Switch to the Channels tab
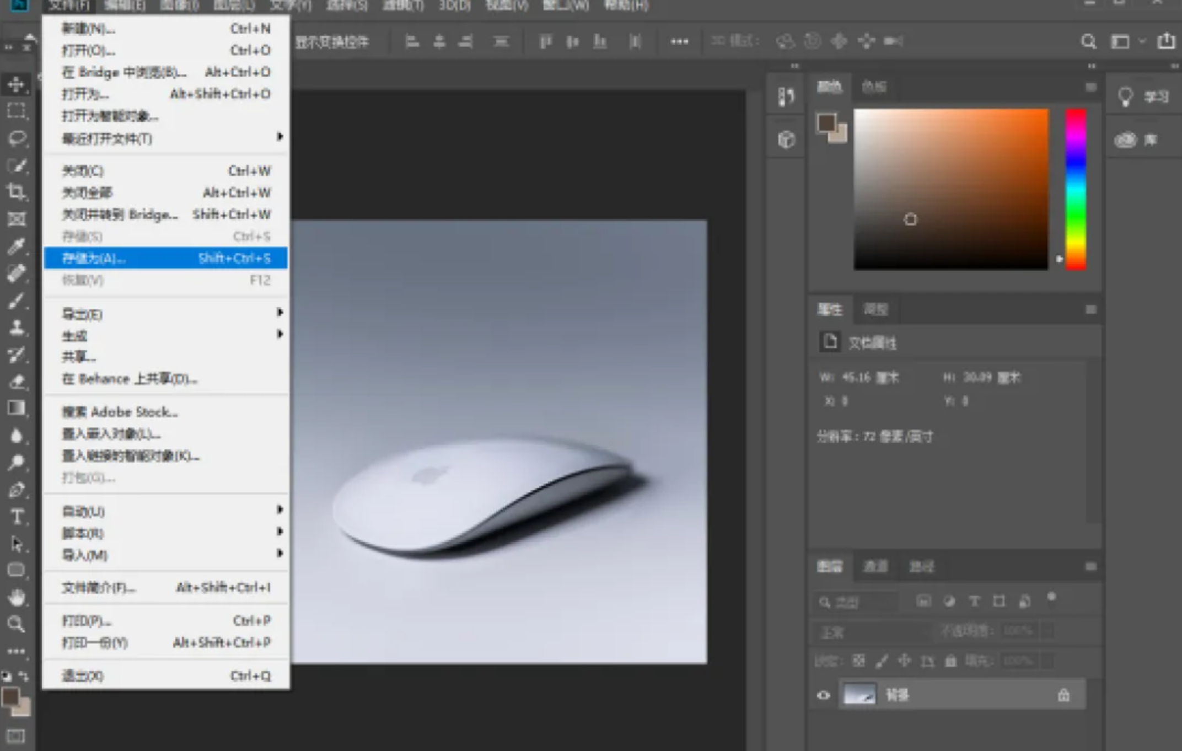 (875, 566)
